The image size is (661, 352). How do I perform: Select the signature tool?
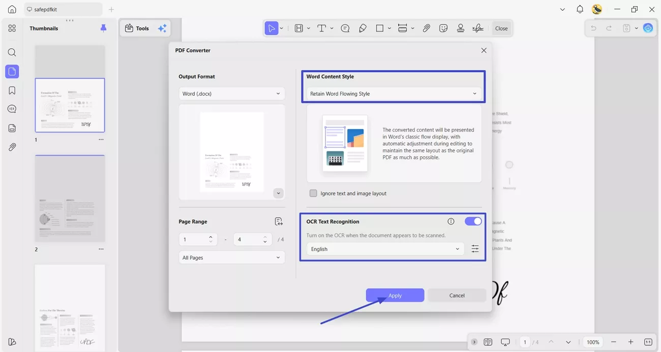478,28
